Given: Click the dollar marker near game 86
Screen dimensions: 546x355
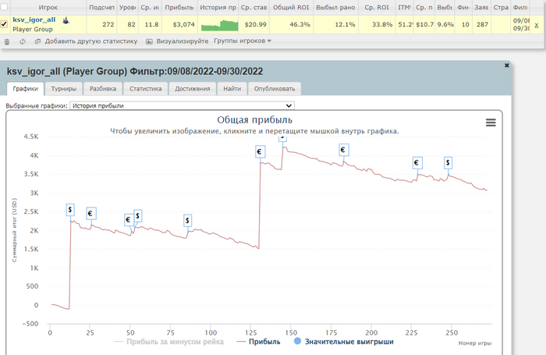Looking at the screenshot, I should pyautogui.click(x=188, y=220).
